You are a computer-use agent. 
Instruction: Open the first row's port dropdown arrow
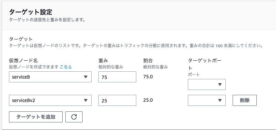220,84
